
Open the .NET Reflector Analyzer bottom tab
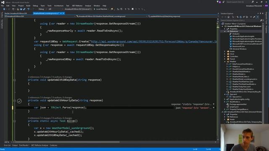pos(40,146)
